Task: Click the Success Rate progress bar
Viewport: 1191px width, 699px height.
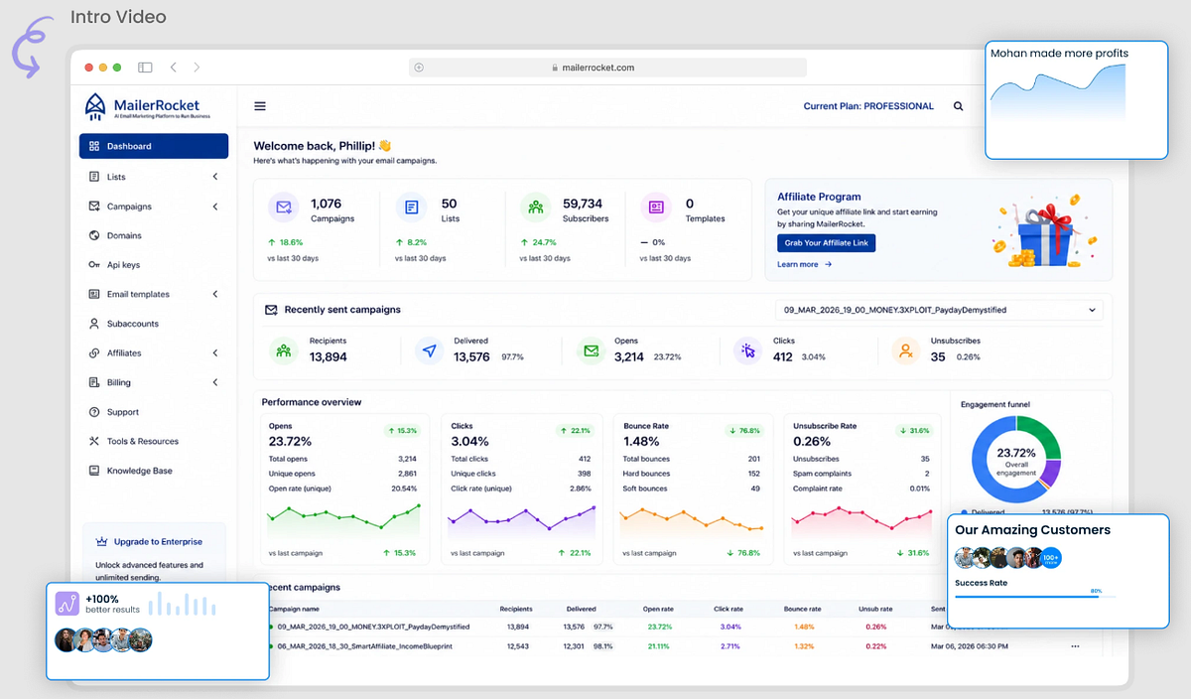Action: 1034,597
